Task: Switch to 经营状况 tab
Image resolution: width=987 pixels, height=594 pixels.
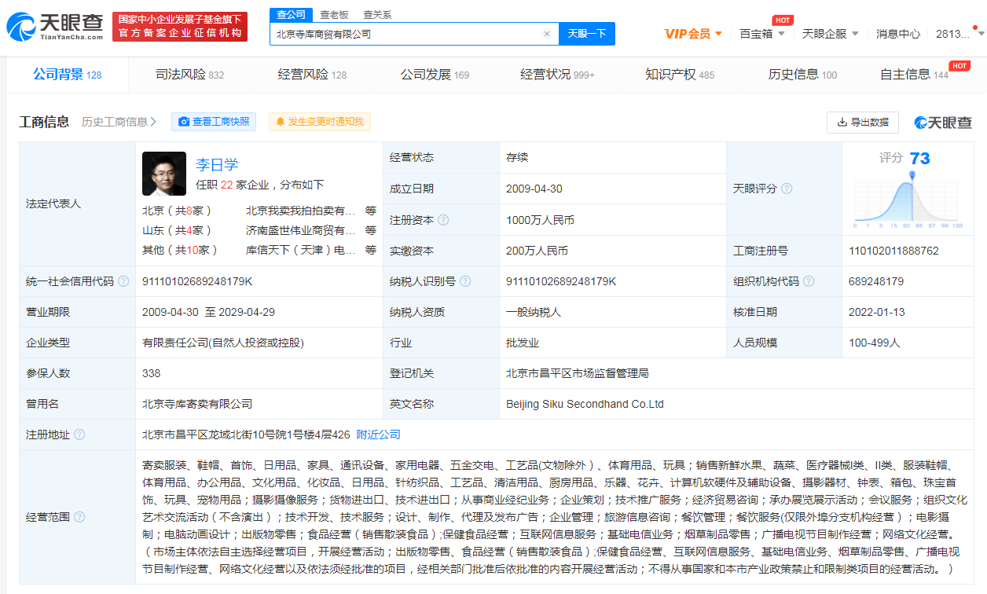Action: pyautogui.click(x=557, y=75)
